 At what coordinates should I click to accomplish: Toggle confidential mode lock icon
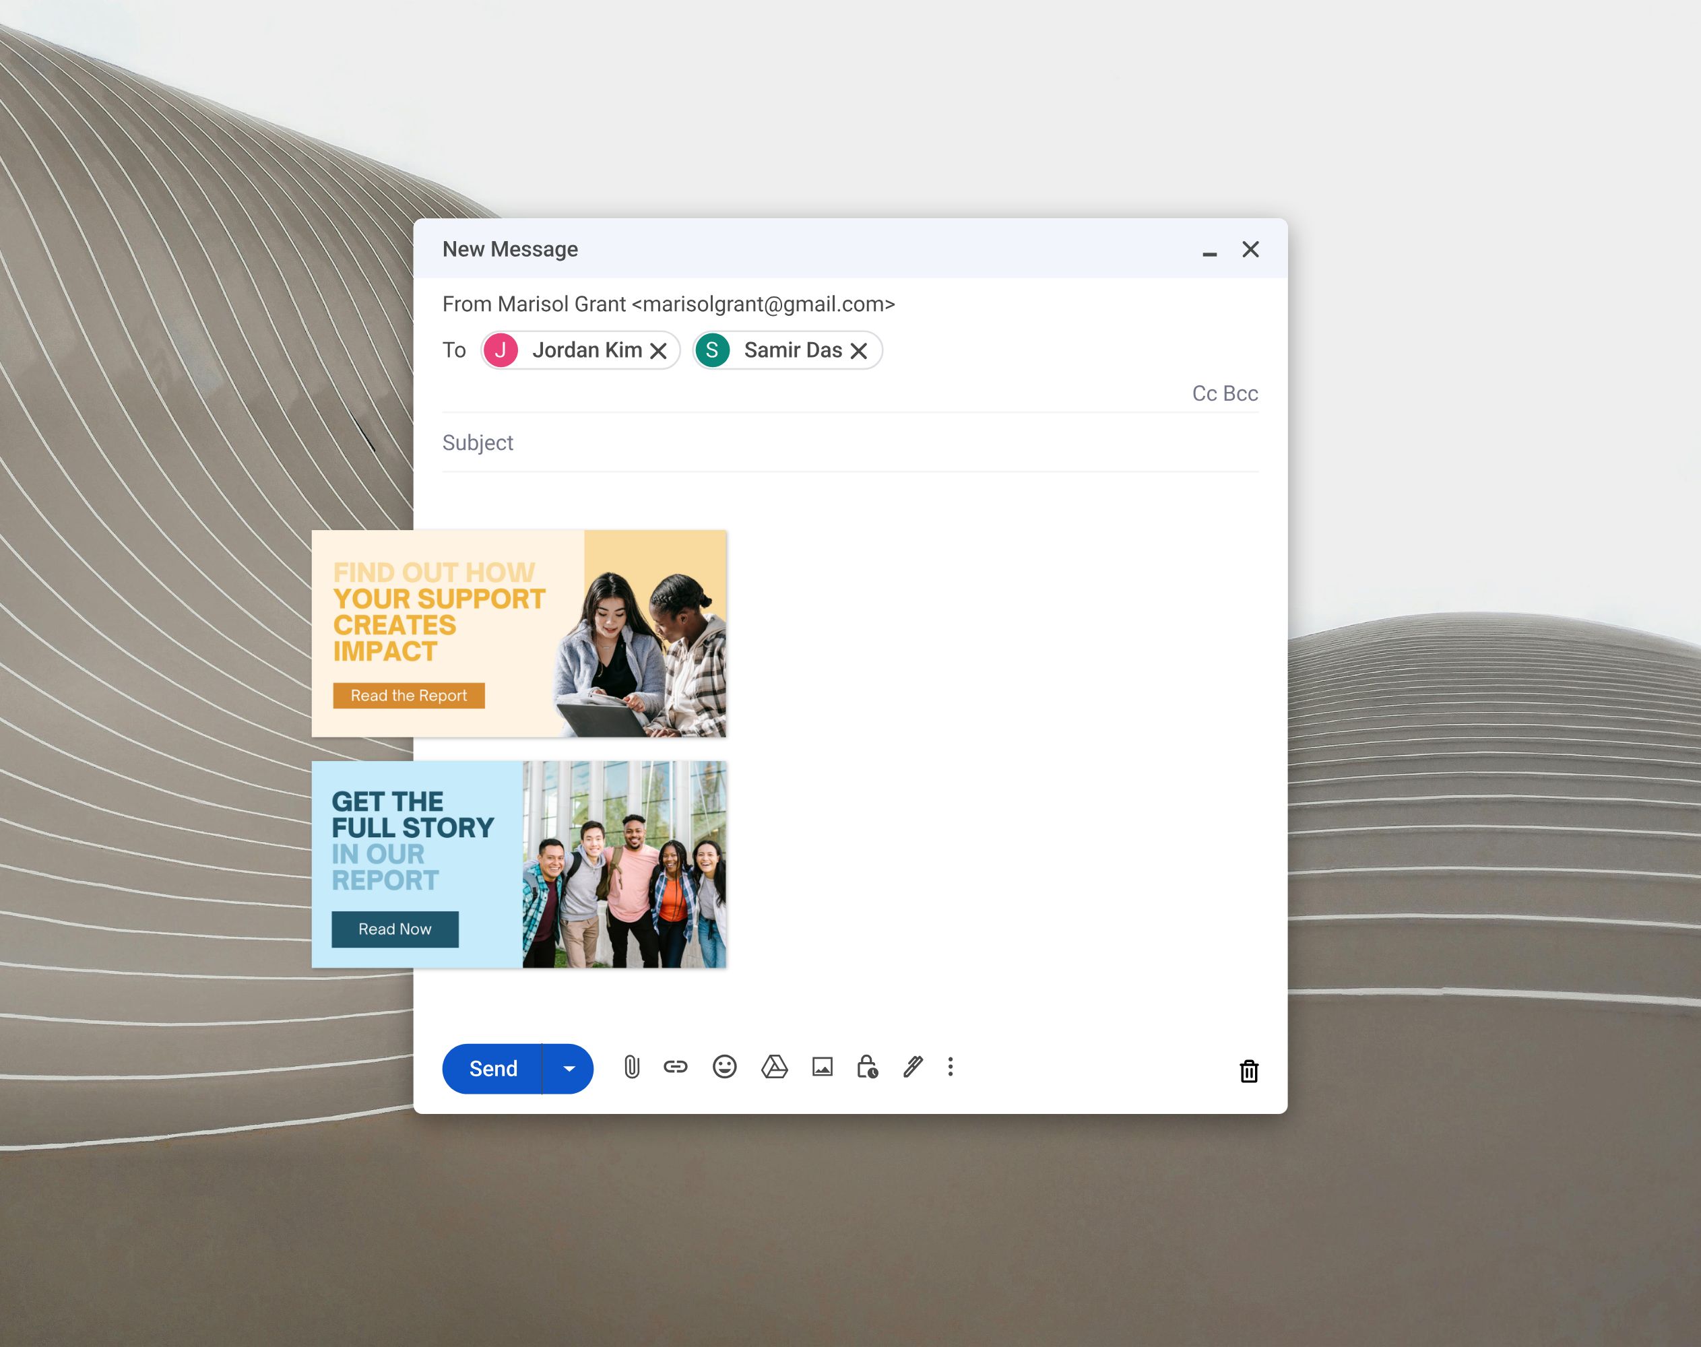coord(867,1067)
